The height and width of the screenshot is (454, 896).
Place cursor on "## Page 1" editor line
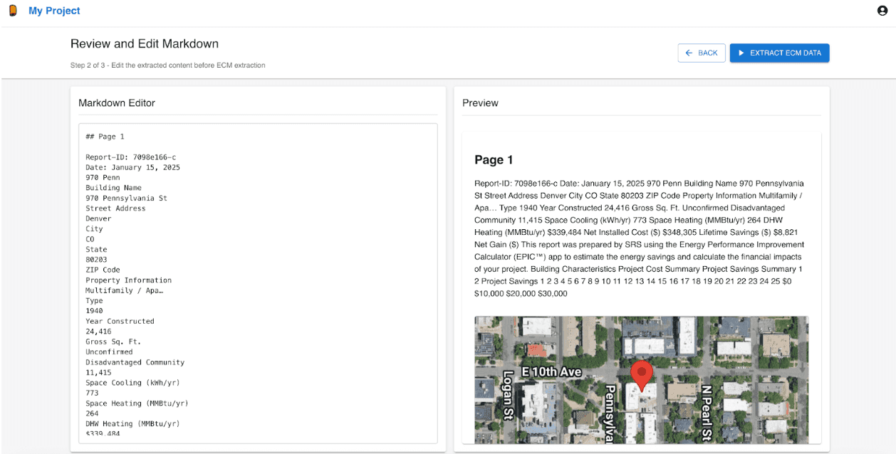point(105,137)
